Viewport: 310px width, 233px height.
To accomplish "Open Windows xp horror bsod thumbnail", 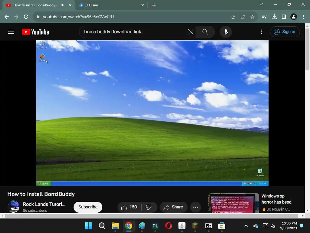I will tap(233, 203).
